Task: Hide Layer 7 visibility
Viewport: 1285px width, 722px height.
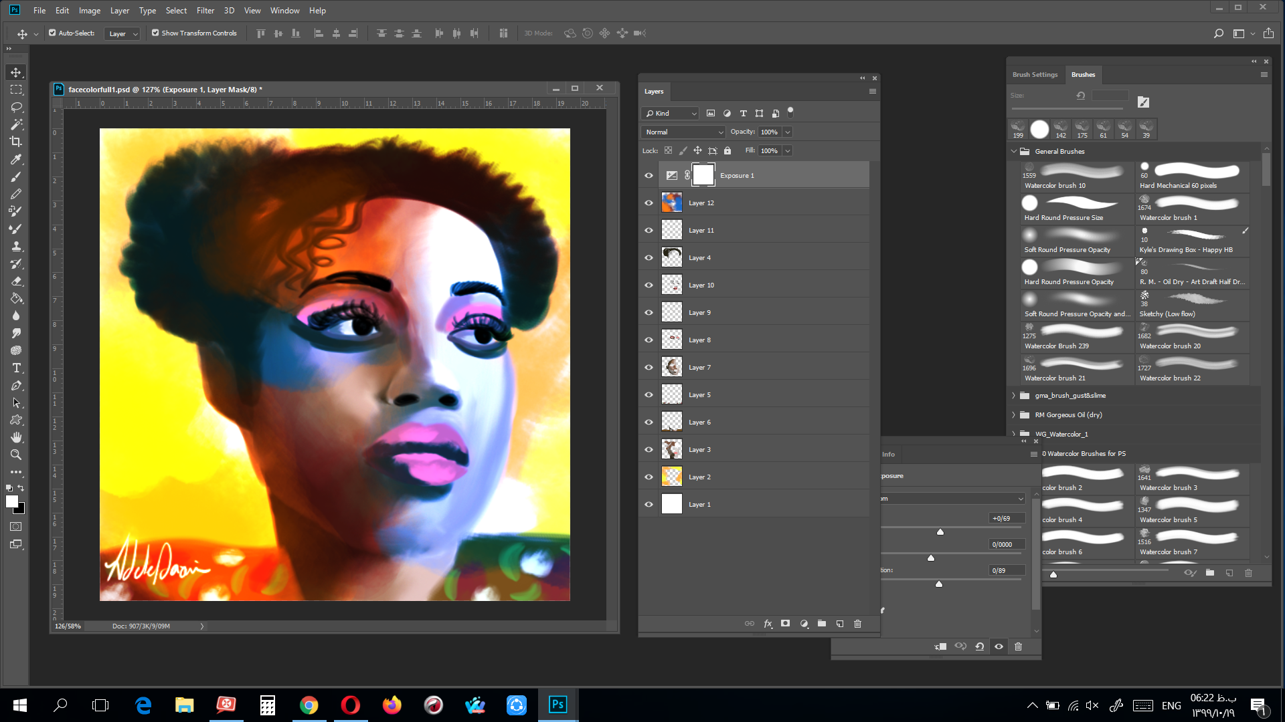Action: click(x=649, y=368)
